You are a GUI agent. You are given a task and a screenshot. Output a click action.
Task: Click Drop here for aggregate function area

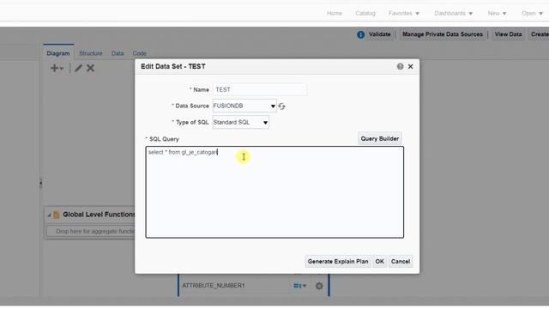click(90, 231)
